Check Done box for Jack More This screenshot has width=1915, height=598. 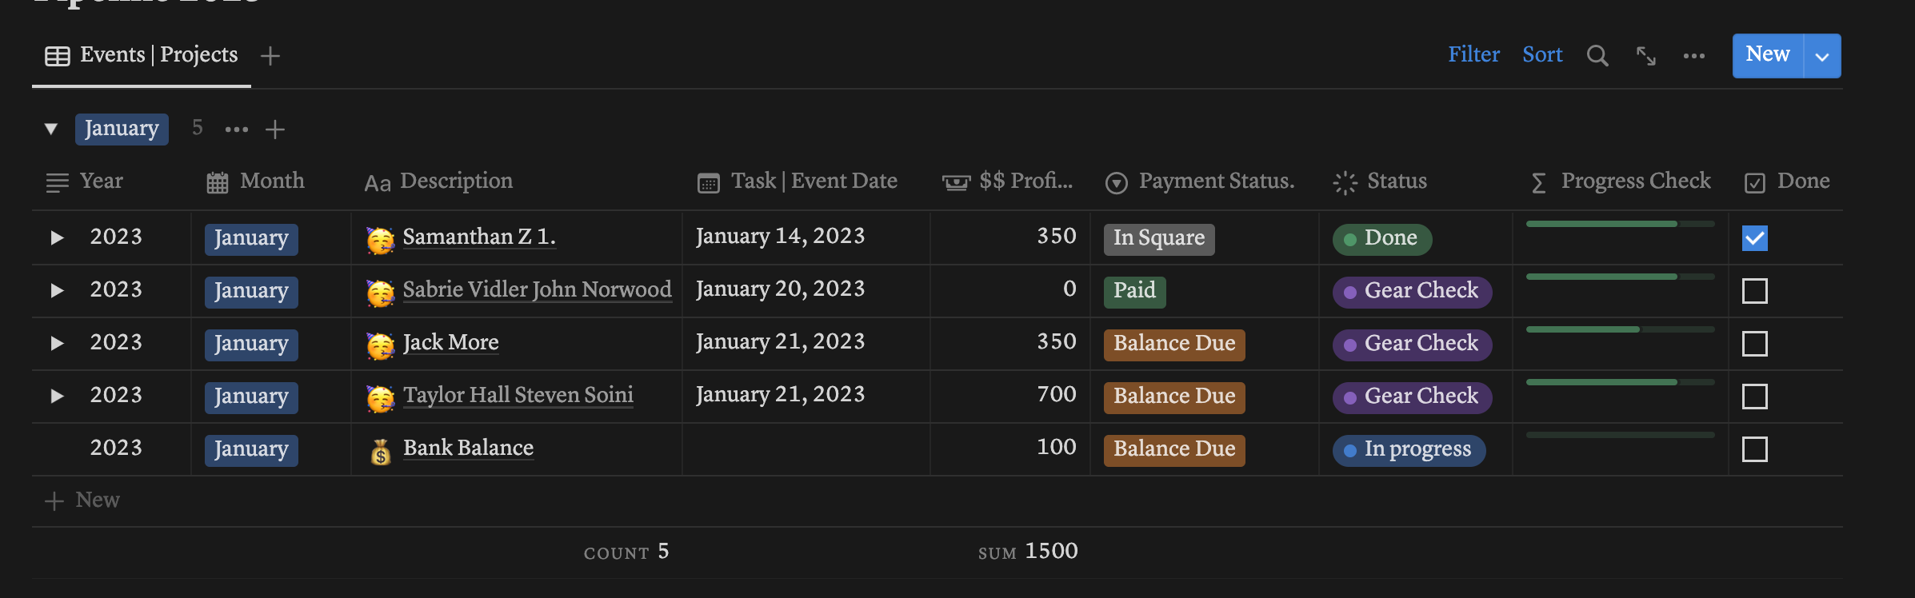coord(1754,344)
